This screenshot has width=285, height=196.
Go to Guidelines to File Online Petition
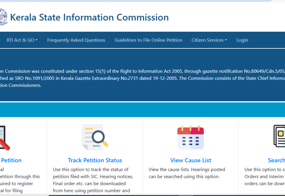coord(148,40)
